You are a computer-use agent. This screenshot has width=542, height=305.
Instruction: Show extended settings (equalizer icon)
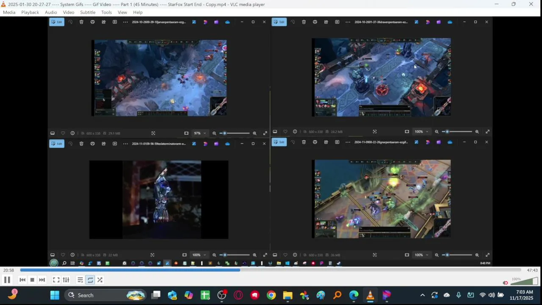(x=66, y=280)
